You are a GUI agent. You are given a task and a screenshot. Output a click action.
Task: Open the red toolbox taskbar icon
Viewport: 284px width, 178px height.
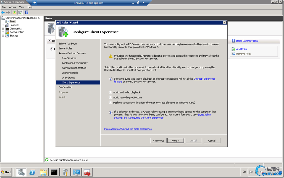coord(87,172)
